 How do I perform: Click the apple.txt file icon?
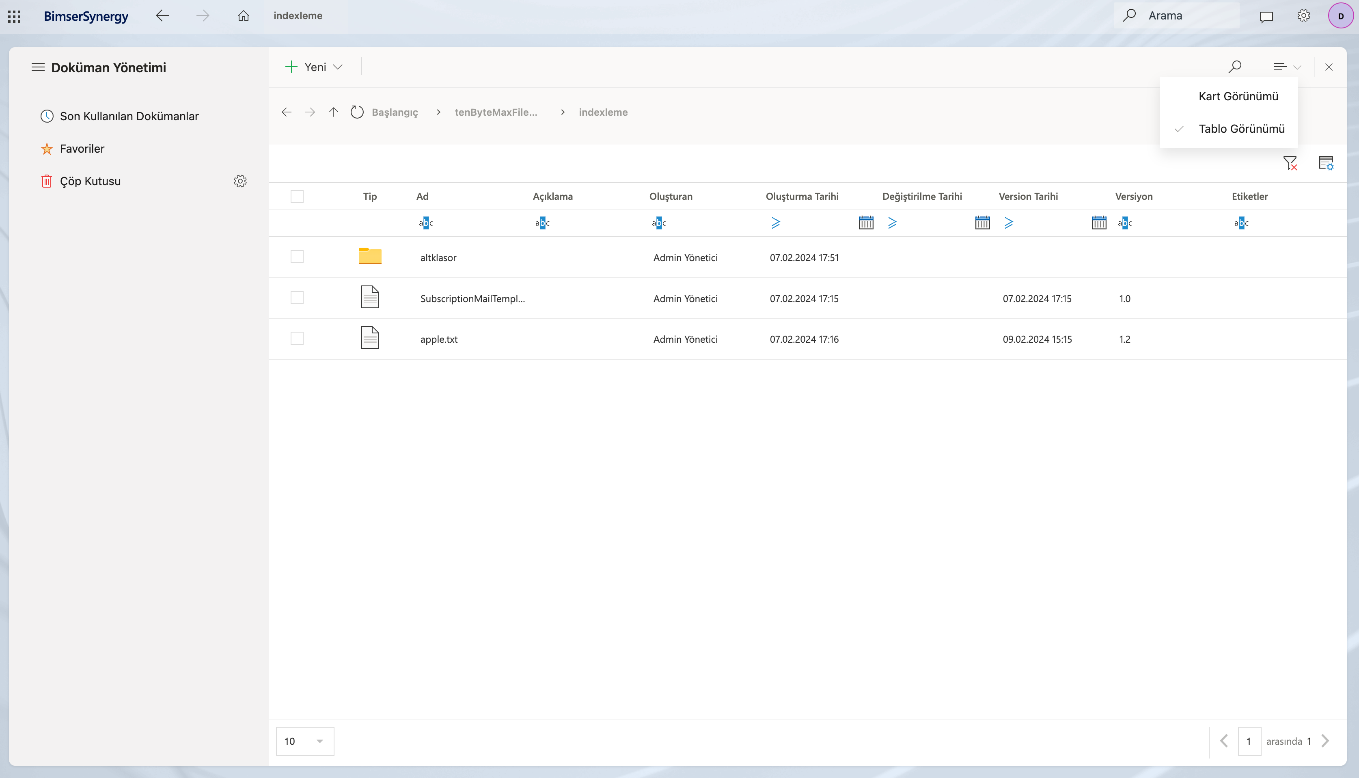[370, 338]
